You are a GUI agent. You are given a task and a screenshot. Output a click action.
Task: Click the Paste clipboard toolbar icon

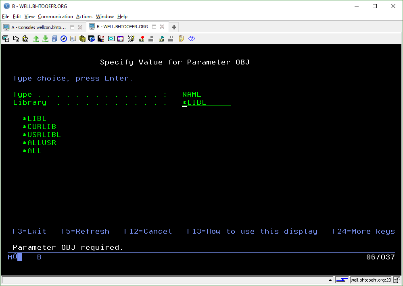tap(25, 39)
